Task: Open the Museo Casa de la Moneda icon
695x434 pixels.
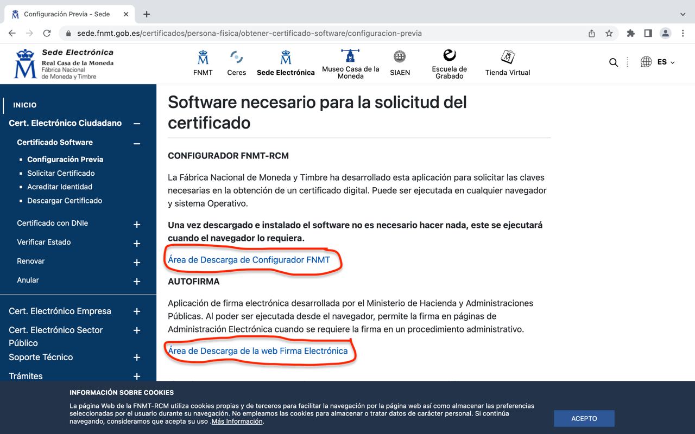Action: click(350, 64)
